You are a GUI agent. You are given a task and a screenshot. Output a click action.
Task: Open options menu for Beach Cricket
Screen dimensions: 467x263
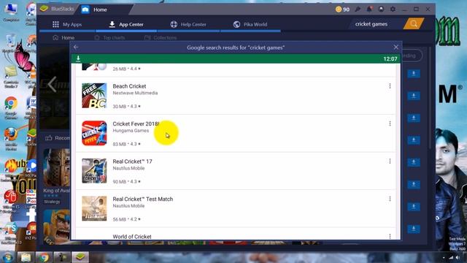pos(390,86)
